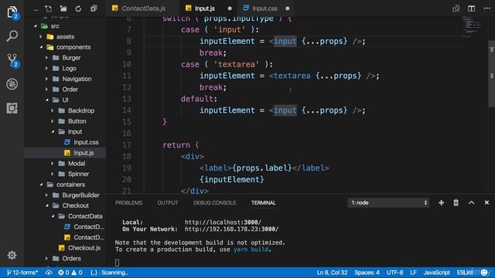Expand the Orders folder
The height and width of the screenshot is (278, 495).
(71, 259)
